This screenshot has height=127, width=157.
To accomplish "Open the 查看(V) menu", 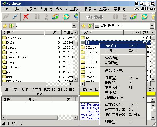I will point(105,9).
